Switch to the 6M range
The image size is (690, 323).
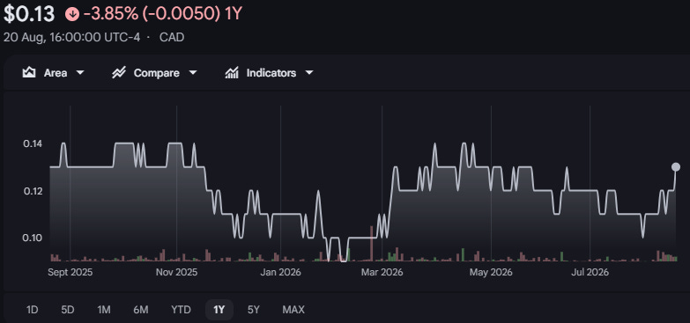141,310
